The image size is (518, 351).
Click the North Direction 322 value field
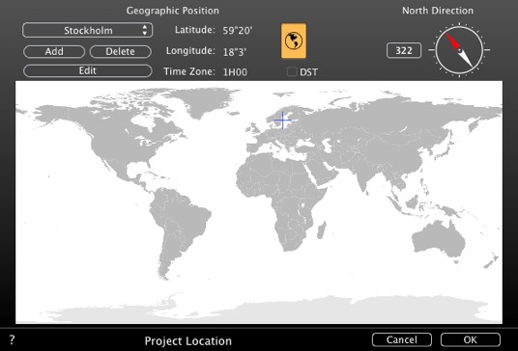click(404, 50)
